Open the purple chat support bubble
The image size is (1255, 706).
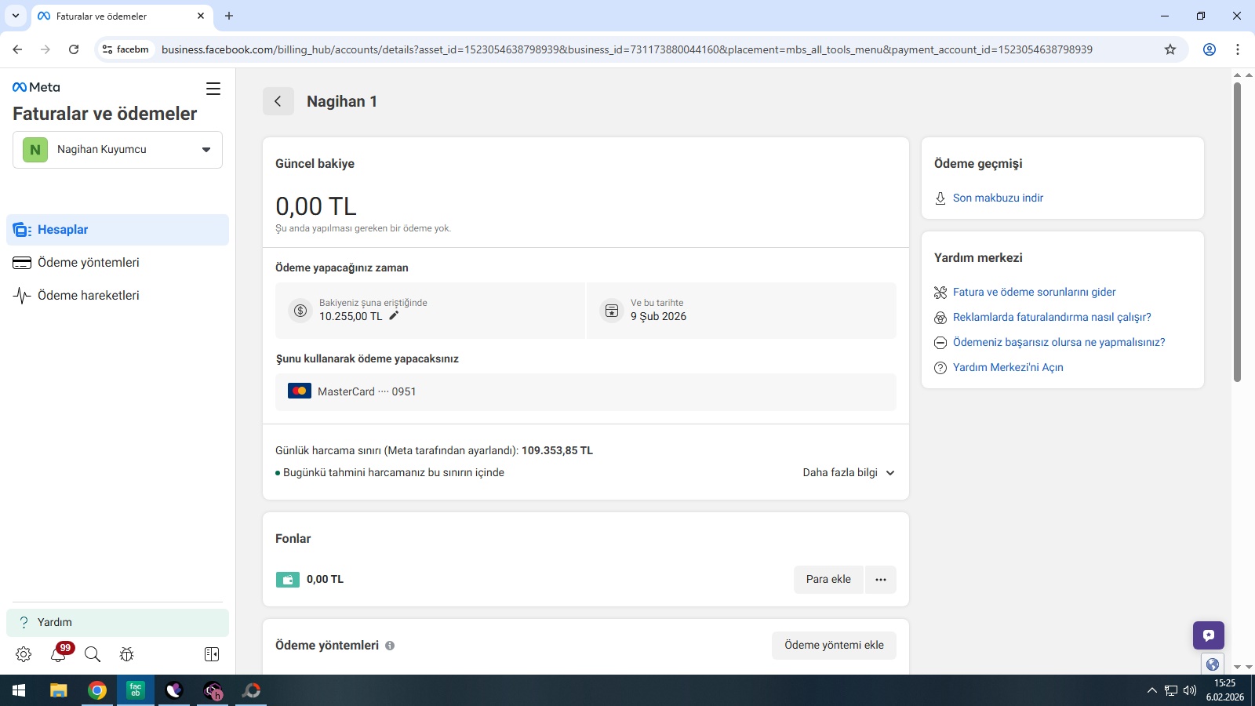(x=1209, y=635)
